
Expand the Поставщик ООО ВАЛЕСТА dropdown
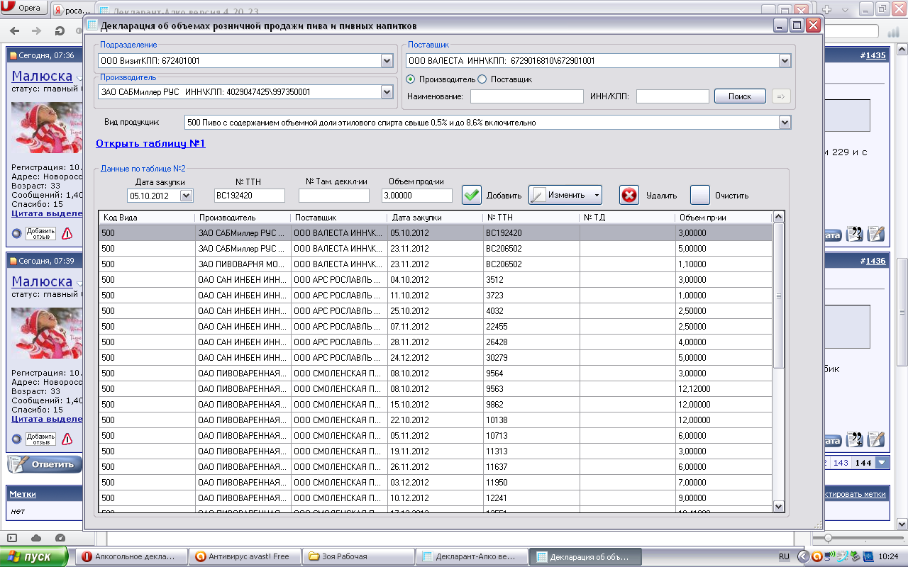click(784, 61)
